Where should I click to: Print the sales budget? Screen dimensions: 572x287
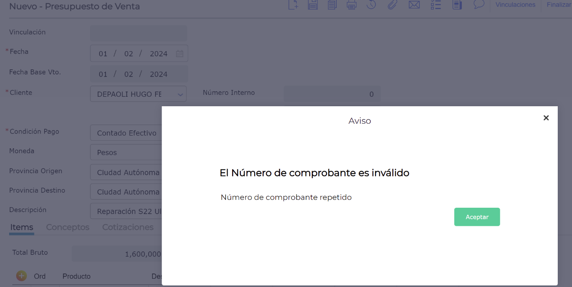(x=352, y=5)
